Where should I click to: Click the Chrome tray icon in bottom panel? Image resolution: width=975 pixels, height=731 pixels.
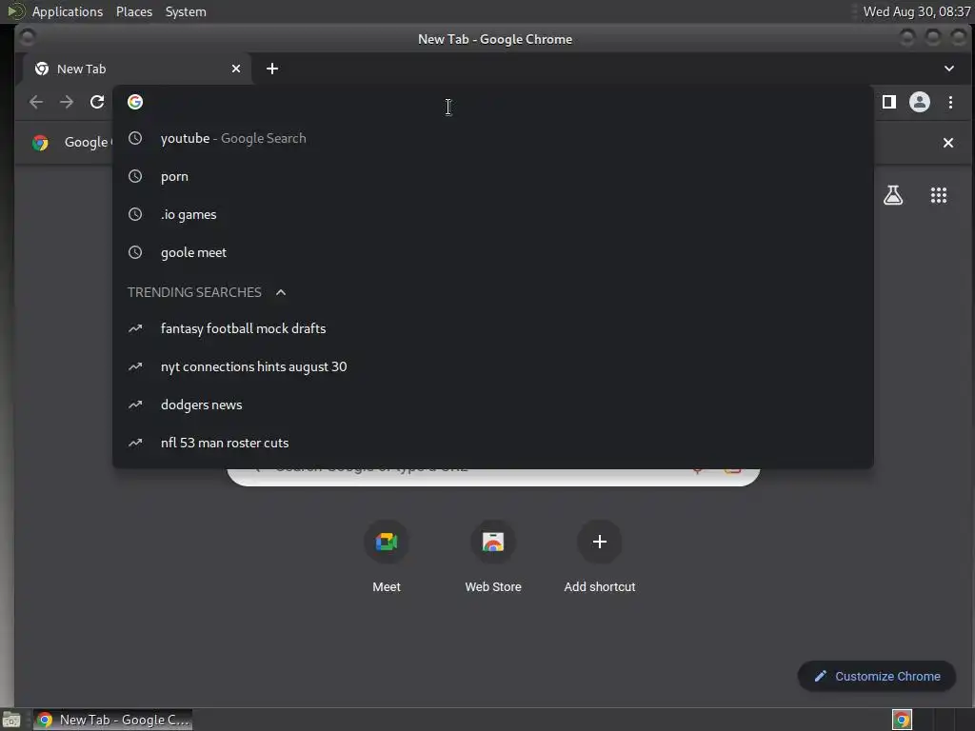pyautogui.click(x=902, y=720)
